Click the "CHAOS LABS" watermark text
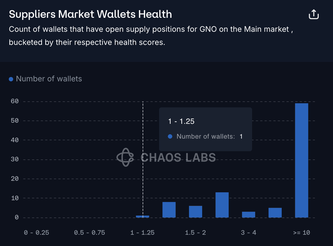Viewport: 333px width, 246px height. pos(178,158)
